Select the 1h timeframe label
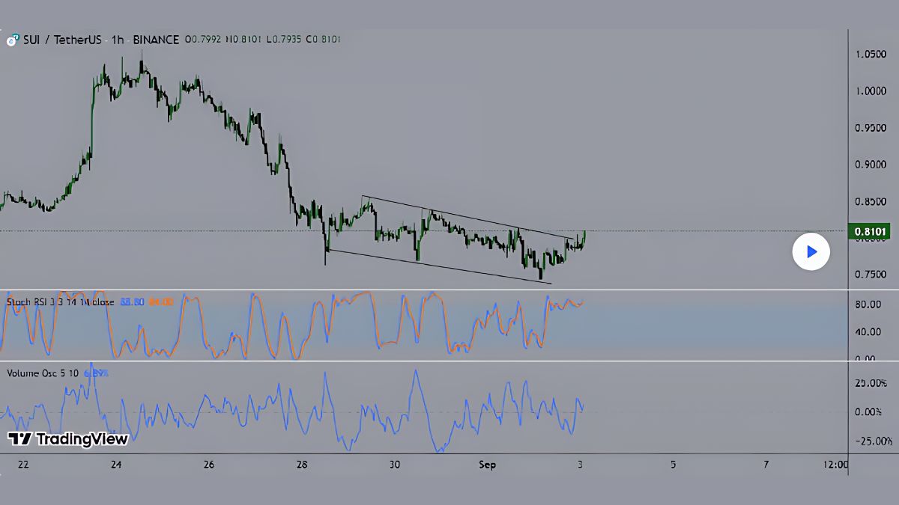The image size is (899, 505). (118, 39)
